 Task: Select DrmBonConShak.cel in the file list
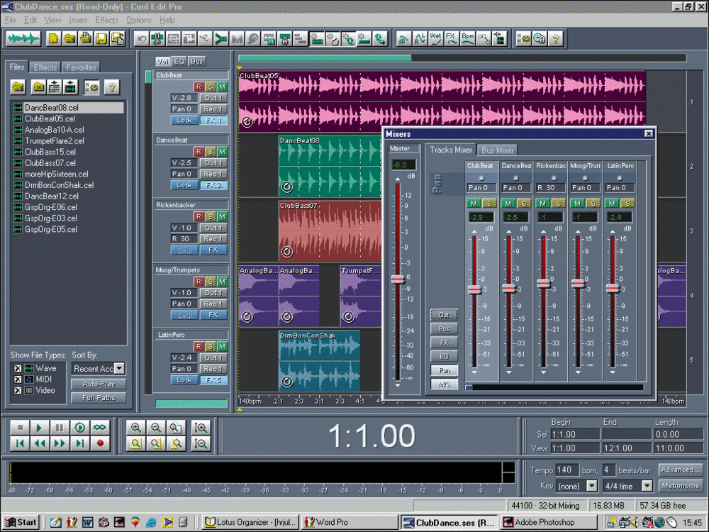[57, 185]
